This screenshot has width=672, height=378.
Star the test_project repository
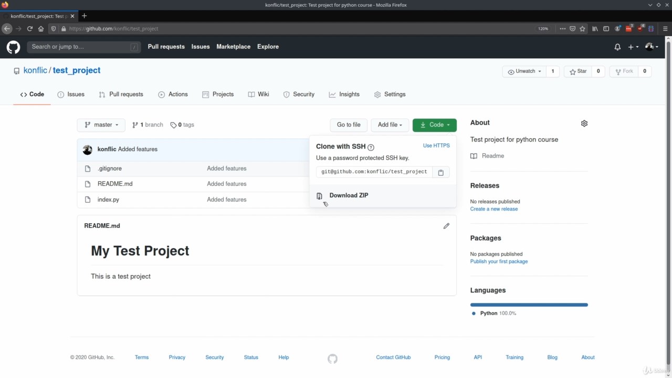coord(578,71)
